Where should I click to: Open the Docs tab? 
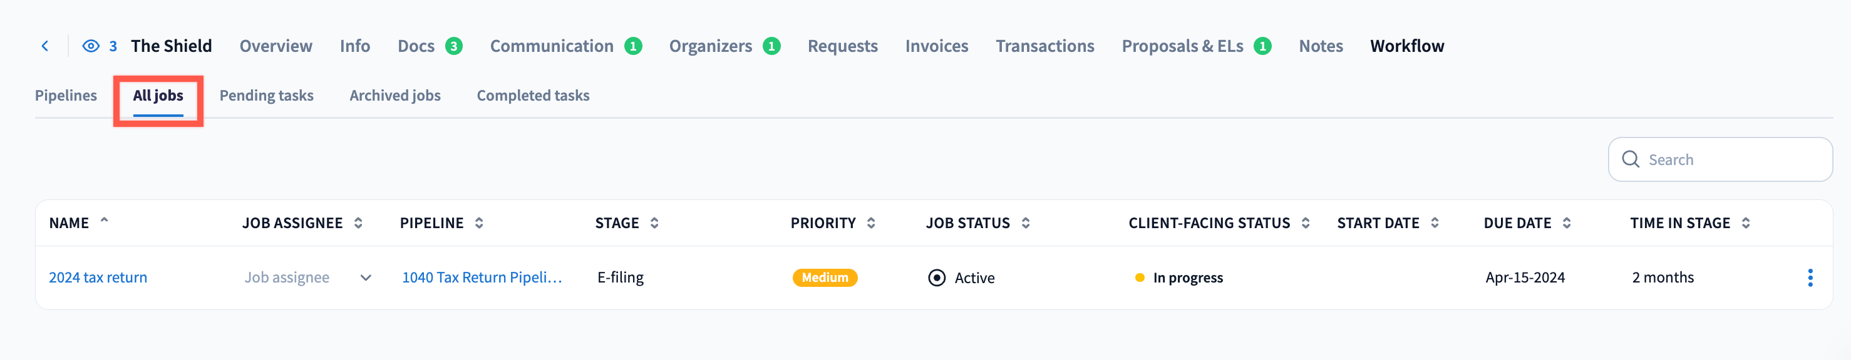click(416, 46)
